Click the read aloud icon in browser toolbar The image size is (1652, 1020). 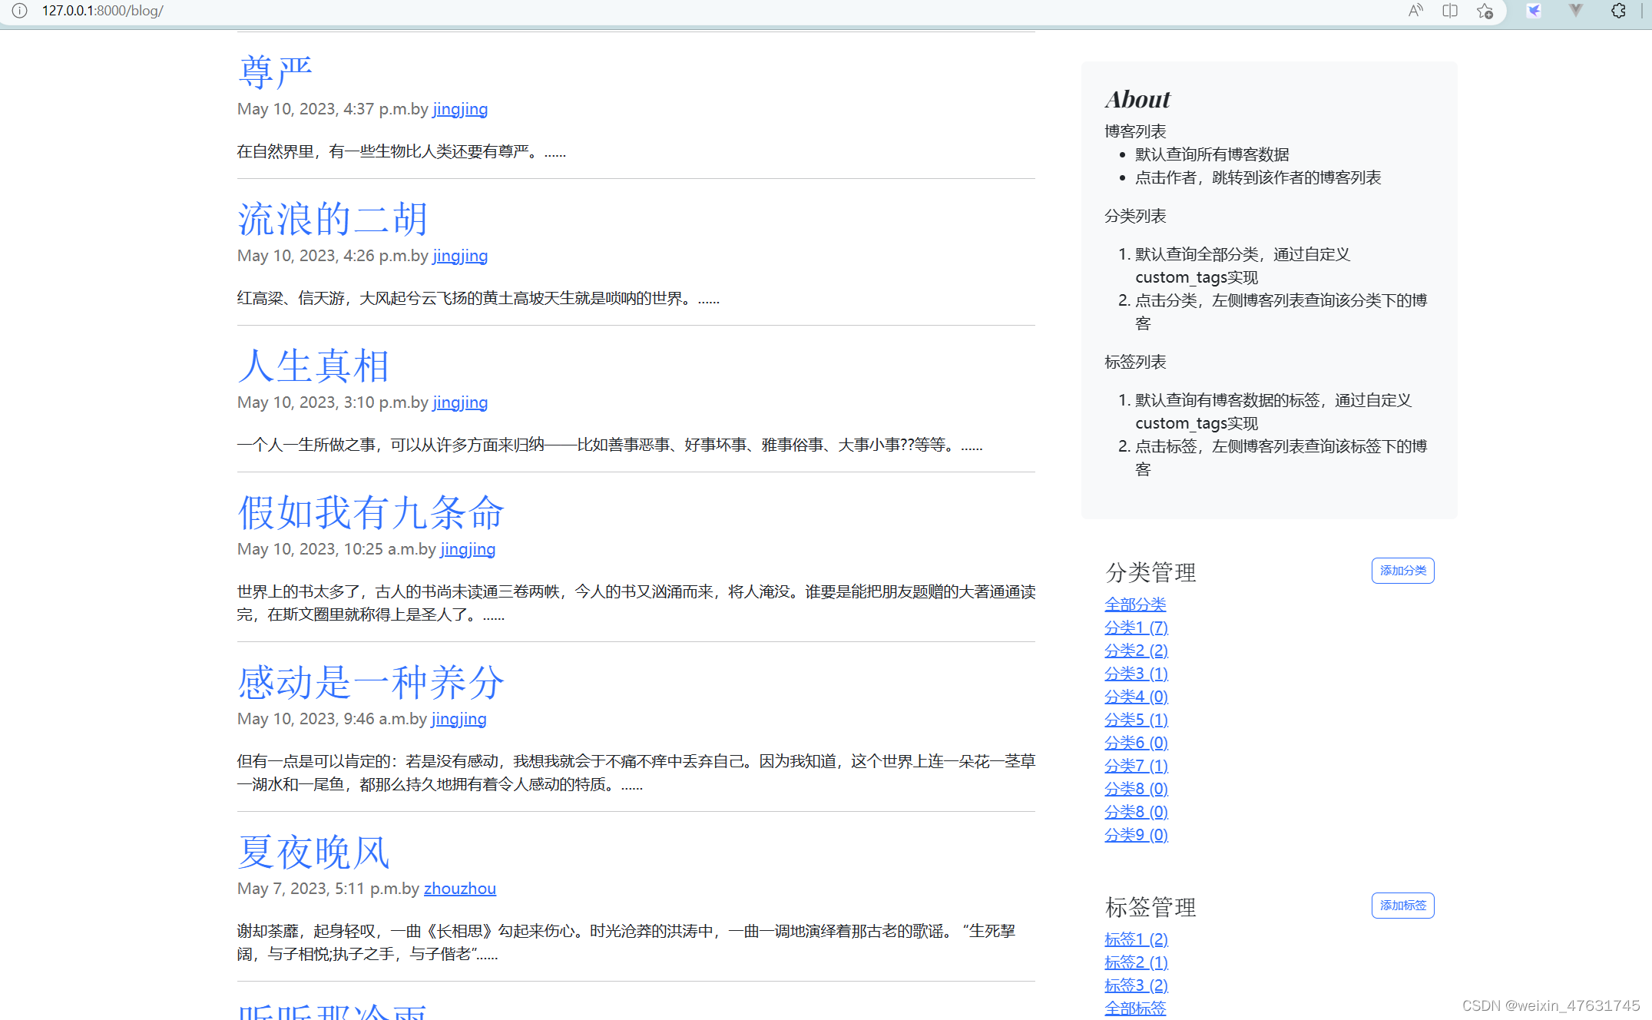pos(1415,11)
